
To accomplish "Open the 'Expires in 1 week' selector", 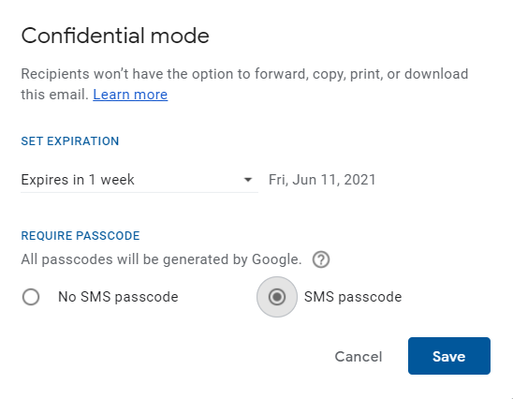I will click(139, 180).
